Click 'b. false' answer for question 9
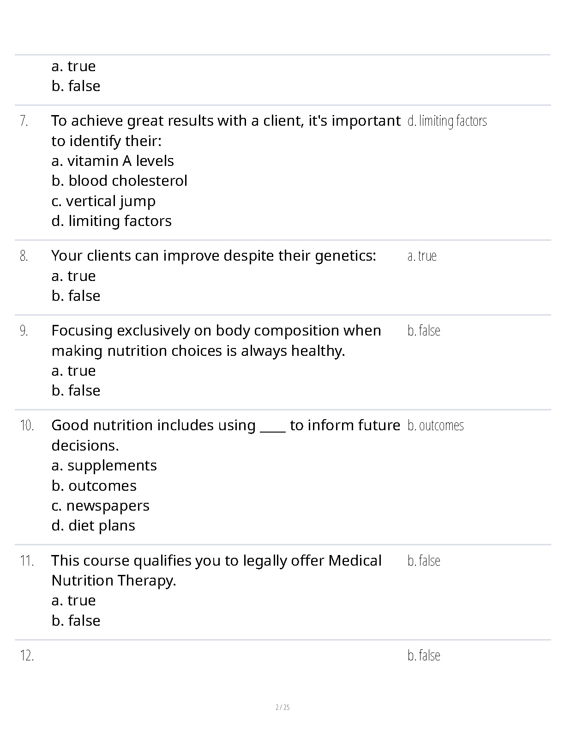Screen dimensions: 565x732 424,330
